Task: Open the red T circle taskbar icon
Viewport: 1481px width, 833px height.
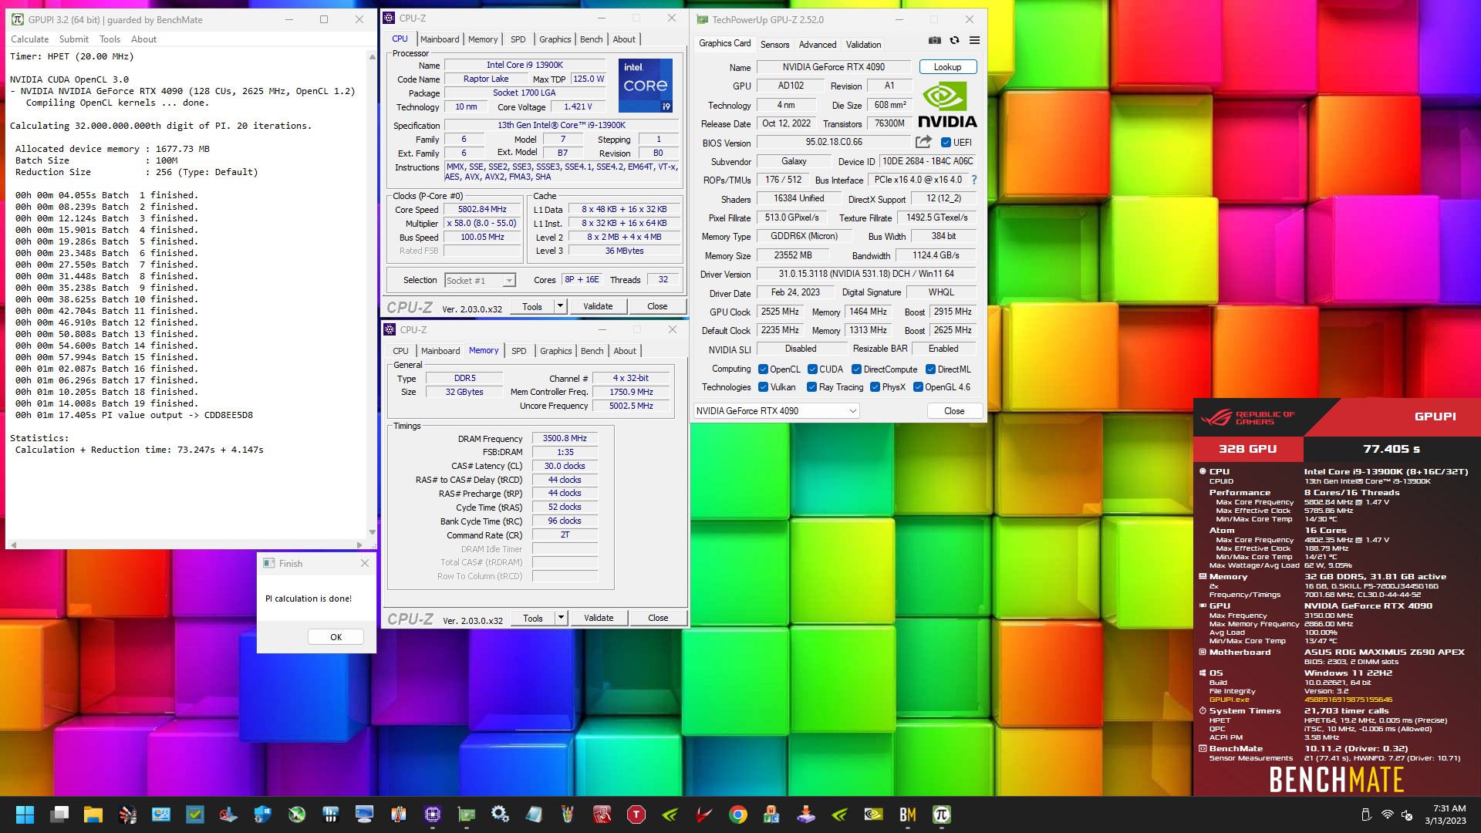Action: [636, 814]
